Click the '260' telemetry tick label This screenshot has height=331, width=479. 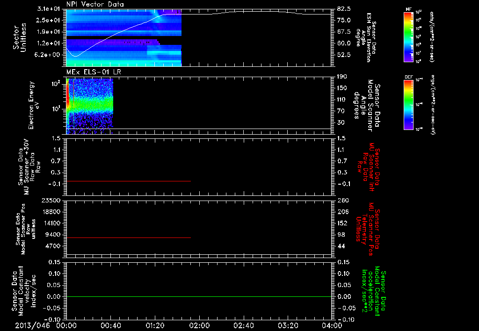tap(342, 200)
